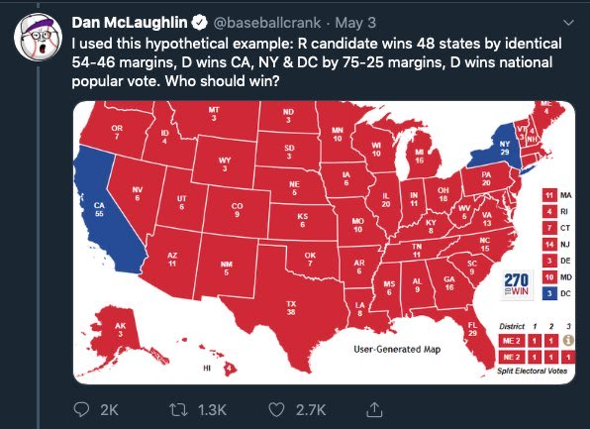590x429 pixels.
Task: Open the reply comment icon
Action: tap(80, 409)
